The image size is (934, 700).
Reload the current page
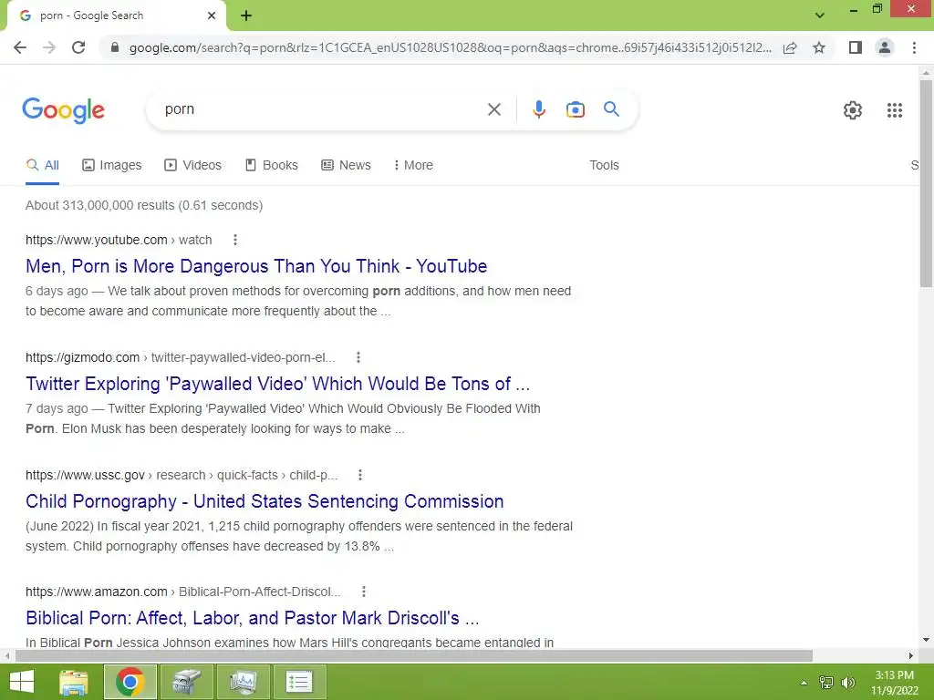(x=78, y=47)
